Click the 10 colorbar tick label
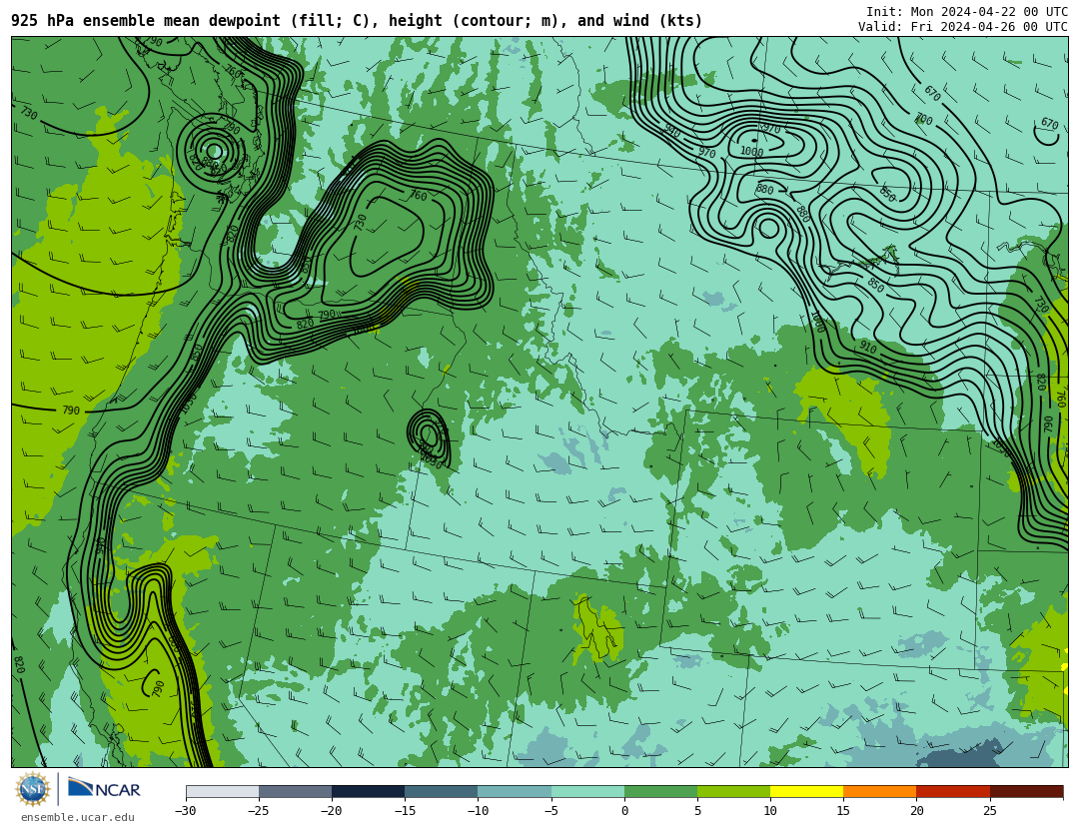 coord(770,811)
